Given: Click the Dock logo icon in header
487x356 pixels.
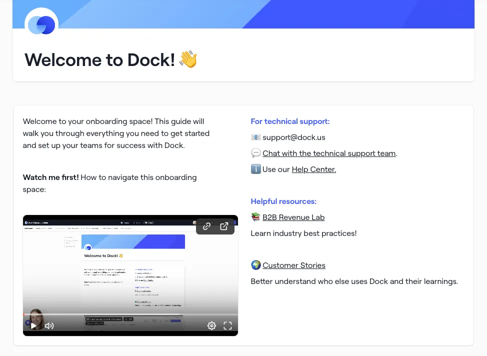Looking at the screenshot, I should point(41,24).
